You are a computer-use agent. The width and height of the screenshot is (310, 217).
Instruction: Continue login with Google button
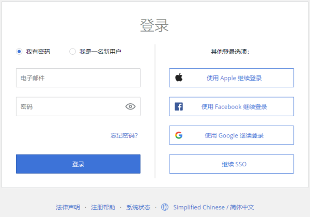pos(231,135)
